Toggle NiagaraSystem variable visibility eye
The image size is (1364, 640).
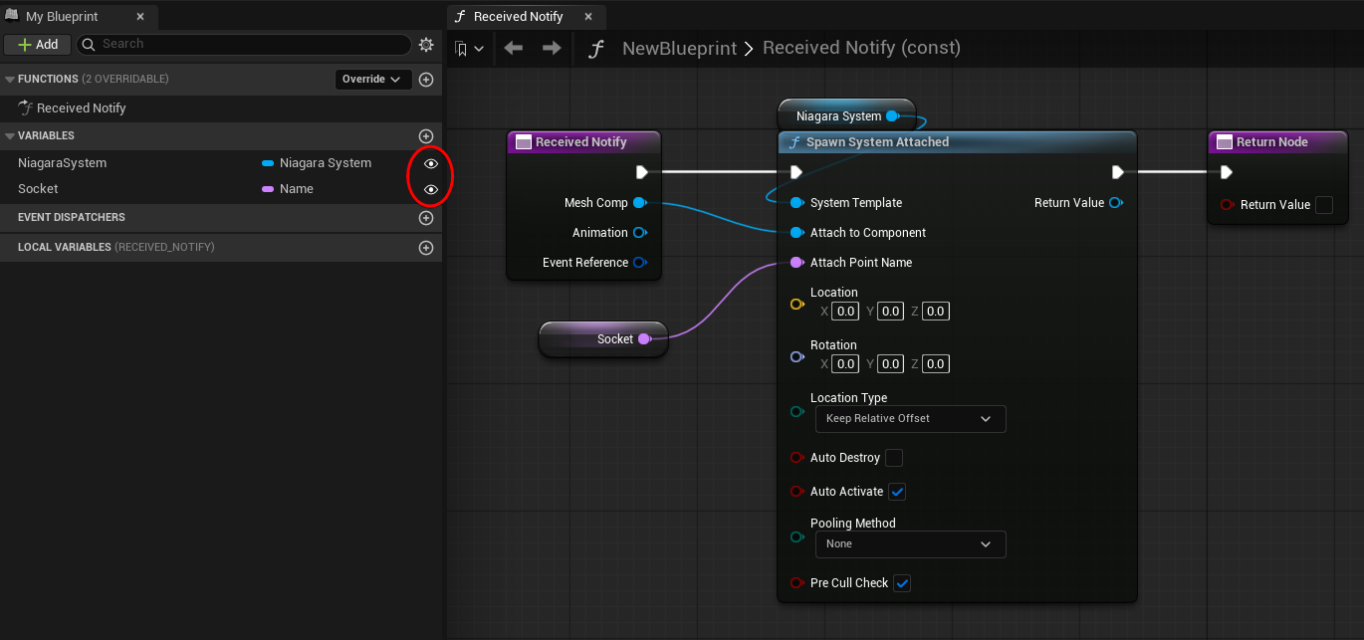[431, 163]
